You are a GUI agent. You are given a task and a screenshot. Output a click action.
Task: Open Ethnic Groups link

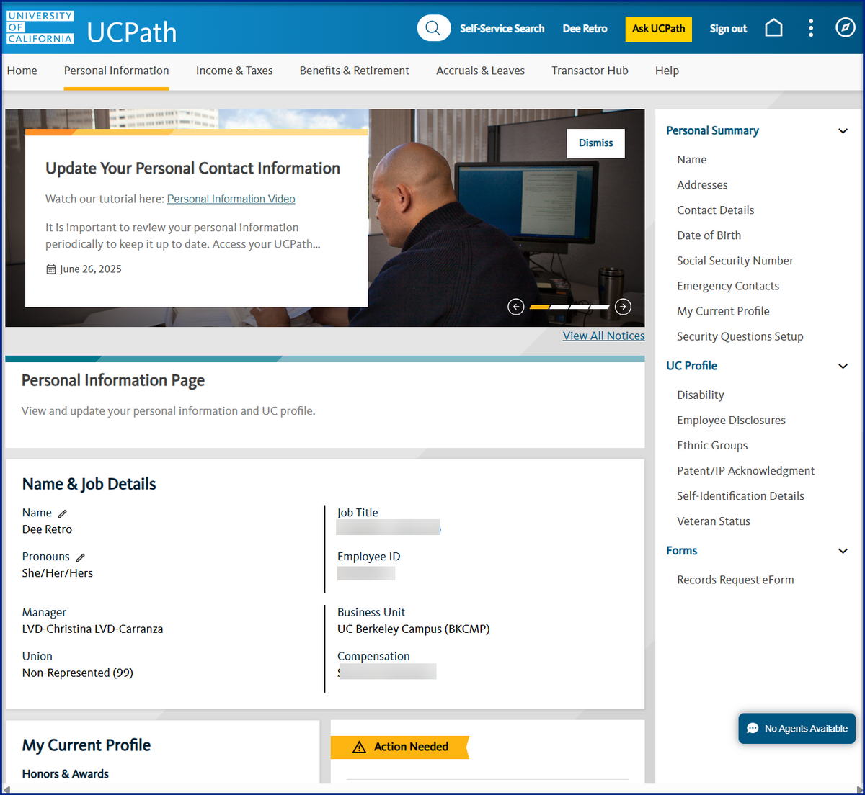click(712, 446)
